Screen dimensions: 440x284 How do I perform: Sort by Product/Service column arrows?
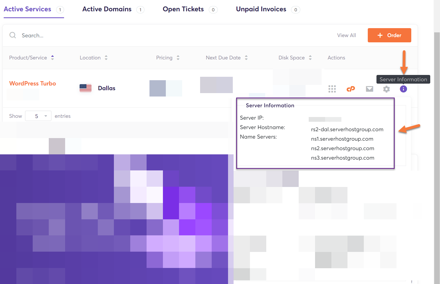click(x=52, y=58)
